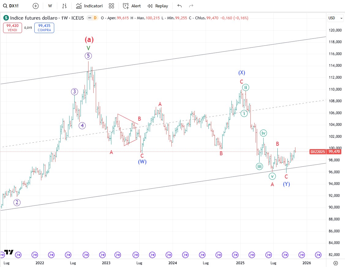
Task: Open the USD currency dropdown
Action: pos(336,18)
